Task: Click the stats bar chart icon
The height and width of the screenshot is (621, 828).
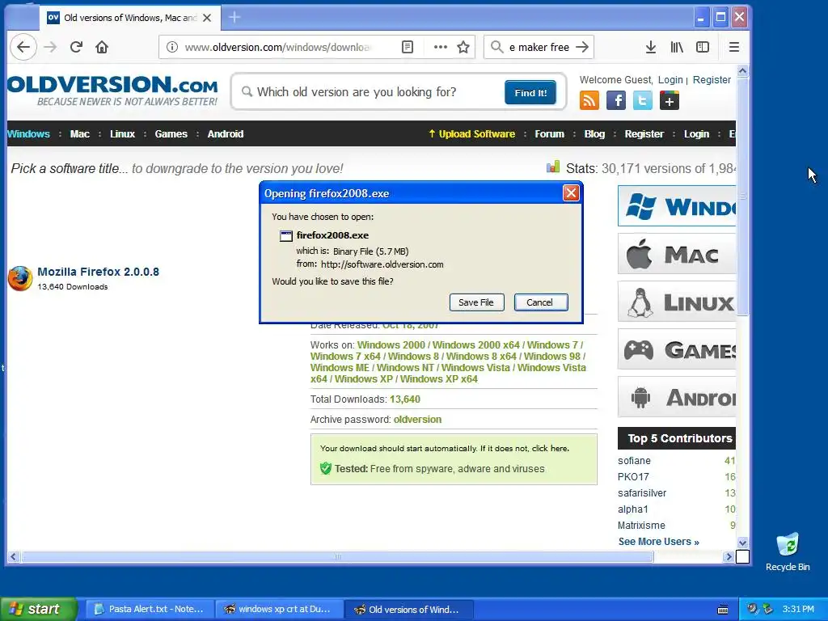Action: coord(553,167)
